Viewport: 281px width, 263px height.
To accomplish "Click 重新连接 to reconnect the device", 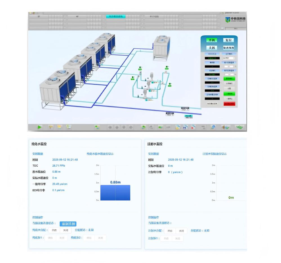I will pos(68,224).
